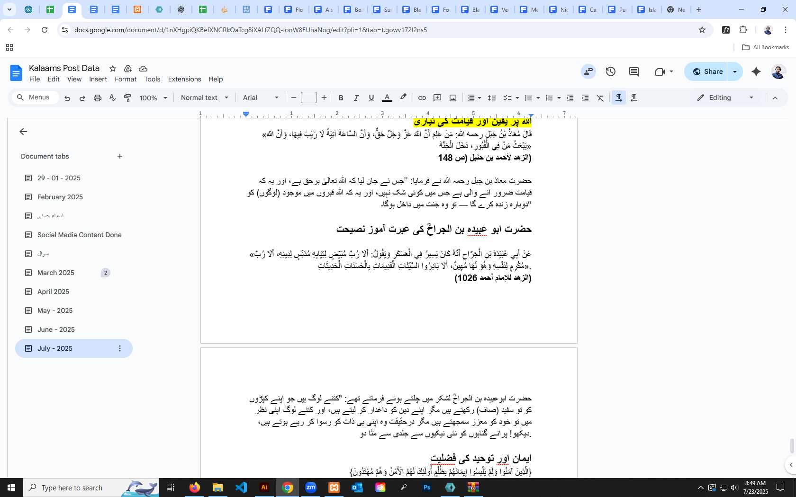Open Windows Start menu
796x497 pixels.
pos(11,488)
